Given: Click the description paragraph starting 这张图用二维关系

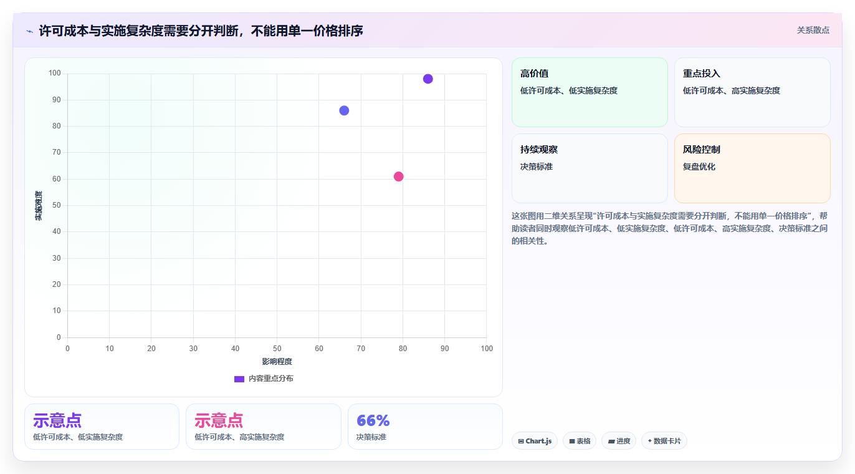Looking at the screenshot, I should [x=670, y=228].
